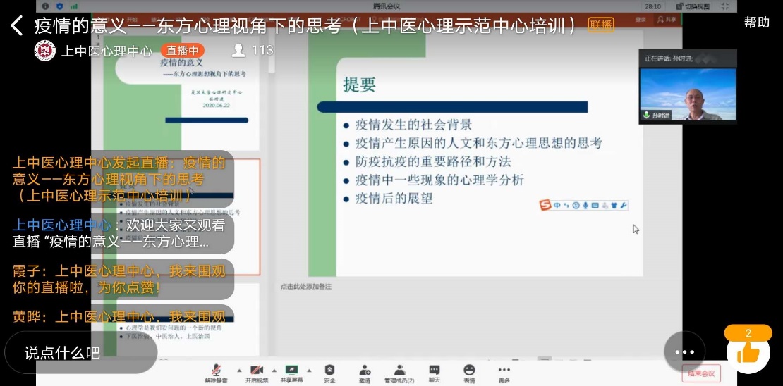Expand share options arrow beside 共享屏幕
783x386 pixels.
pos(310,370)
